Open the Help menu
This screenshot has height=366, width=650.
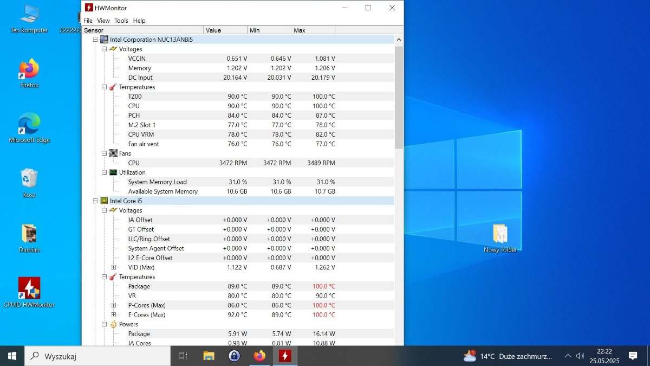pos(139,21)
